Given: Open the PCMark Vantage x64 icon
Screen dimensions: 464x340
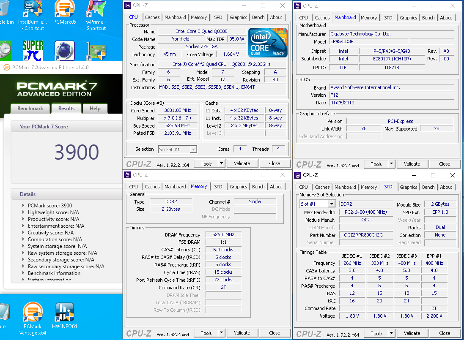Looking at the screenshot, I should [x=33, y=313].
